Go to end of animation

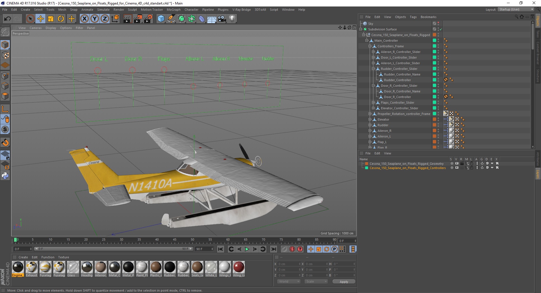[x=273, y=249]
